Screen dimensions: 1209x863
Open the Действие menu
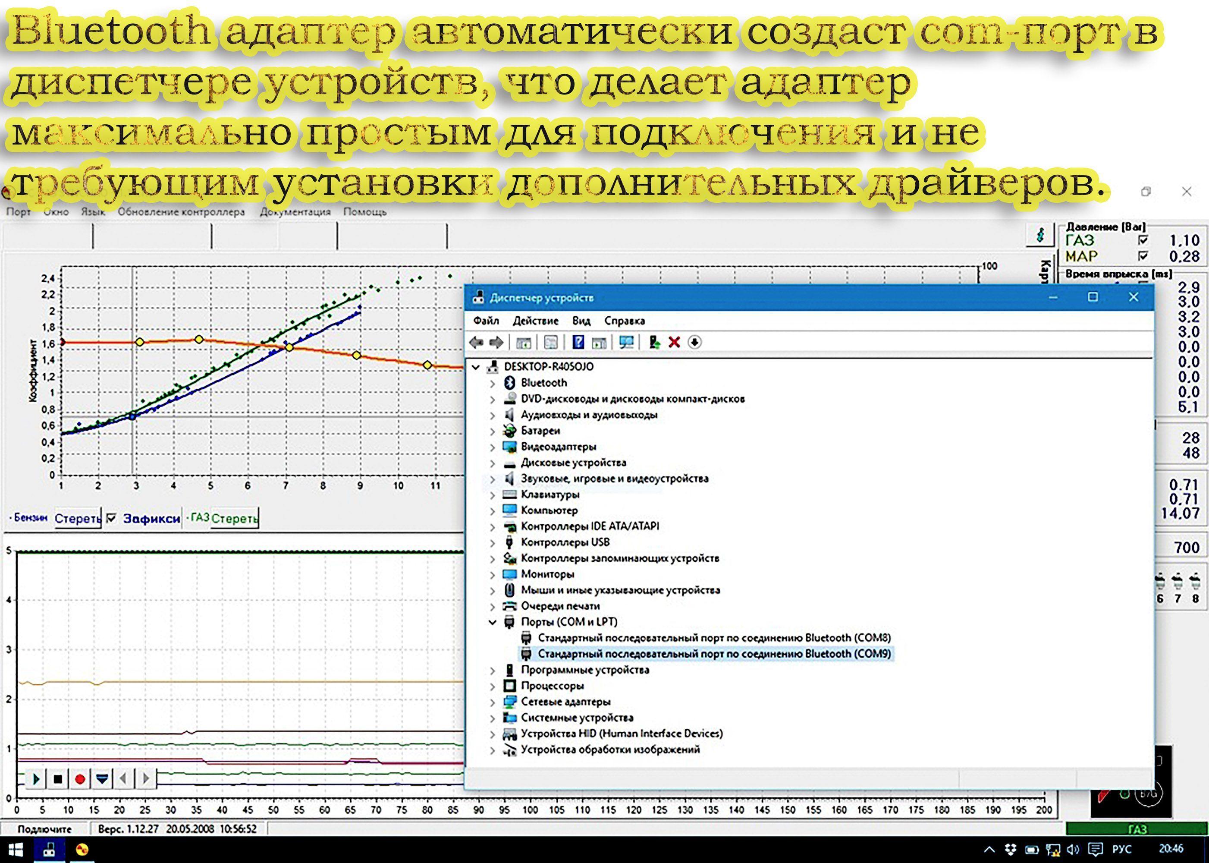pyautogui.click(x=535, y=321)
